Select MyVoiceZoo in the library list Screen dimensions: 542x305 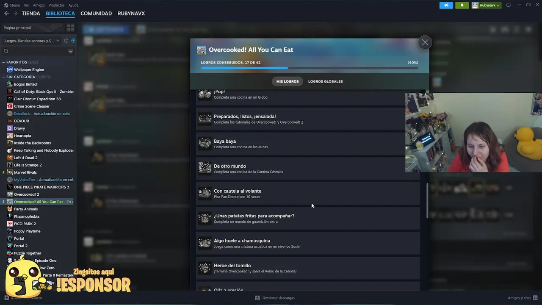click(x=44, y=180)
